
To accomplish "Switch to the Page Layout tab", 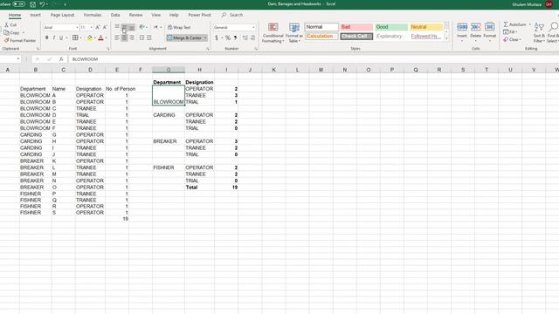I will click(62, 15).
